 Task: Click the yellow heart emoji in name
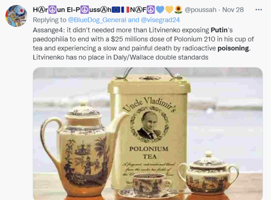coord(169,10)
